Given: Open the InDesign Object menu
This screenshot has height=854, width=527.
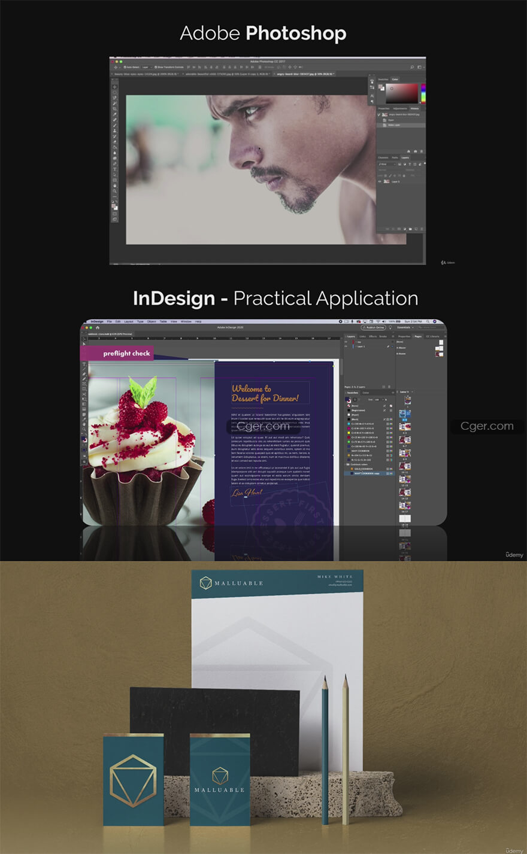Looking at the screenshot, I should (x=152, y=321).
